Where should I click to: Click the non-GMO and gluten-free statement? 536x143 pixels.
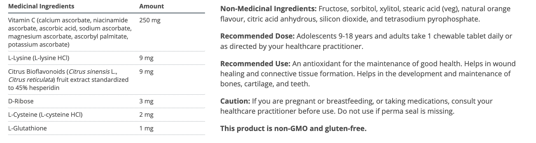pos(293,128)
